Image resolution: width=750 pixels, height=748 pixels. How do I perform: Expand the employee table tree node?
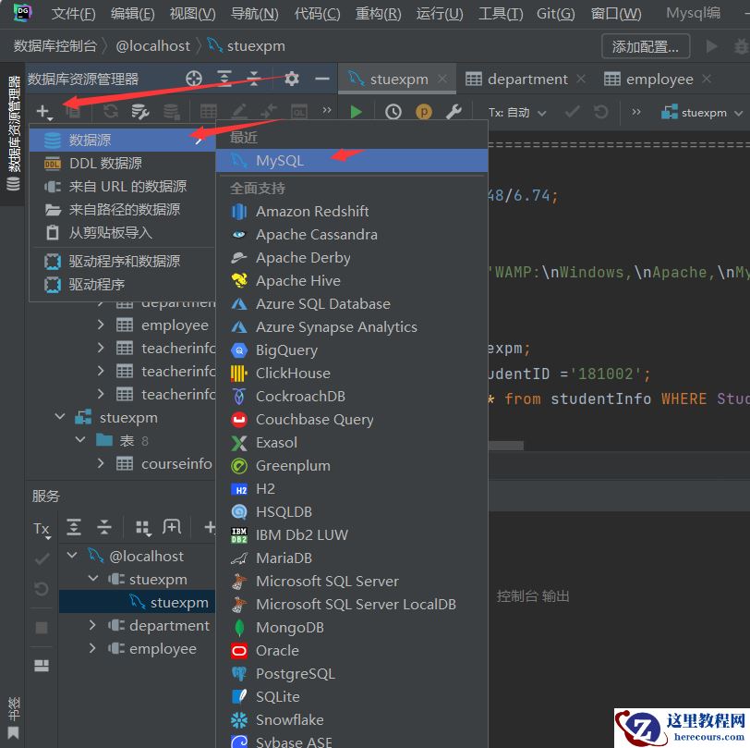tap(101, 325)
